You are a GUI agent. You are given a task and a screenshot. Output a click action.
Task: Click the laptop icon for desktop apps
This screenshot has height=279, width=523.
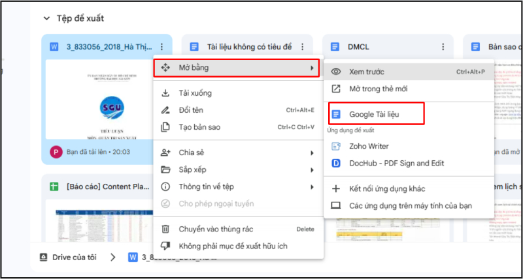(336, 206)
